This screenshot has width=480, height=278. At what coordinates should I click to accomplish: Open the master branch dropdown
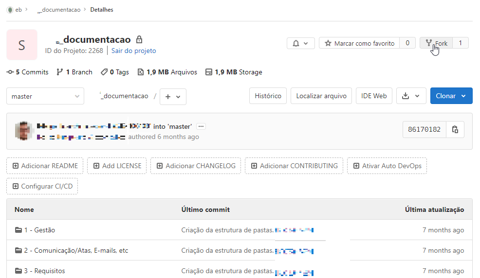45,96
